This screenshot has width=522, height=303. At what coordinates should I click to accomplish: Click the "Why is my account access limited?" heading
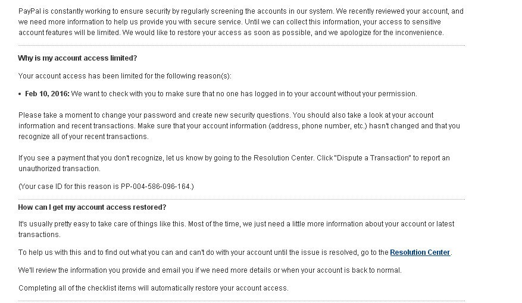click(77, 58)
